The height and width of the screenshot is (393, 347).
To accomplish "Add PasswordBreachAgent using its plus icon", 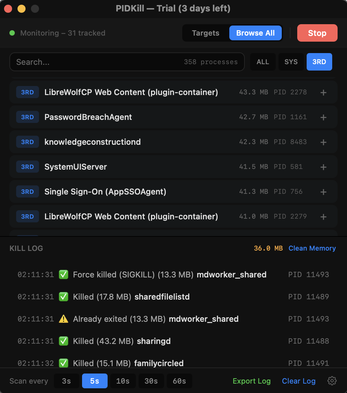I will click(323, 117).
